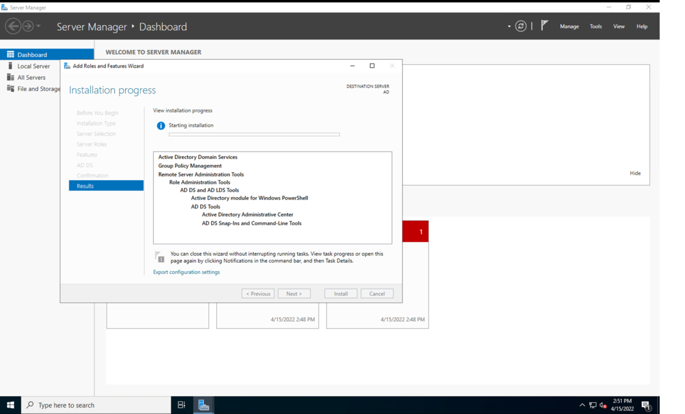The image size is (685, 414).
Task: Click the red tile showing 1
Action: pos(416,232)
